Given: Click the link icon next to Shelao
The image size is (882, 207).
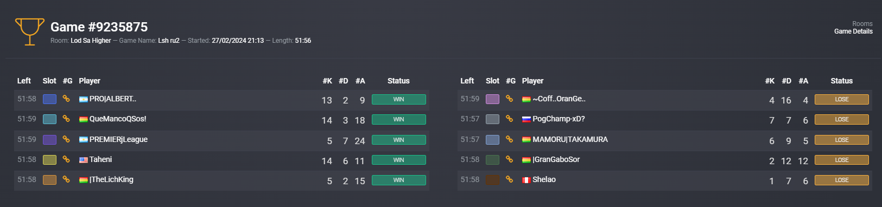Looking at the screenshot, I should pos(509,179).
